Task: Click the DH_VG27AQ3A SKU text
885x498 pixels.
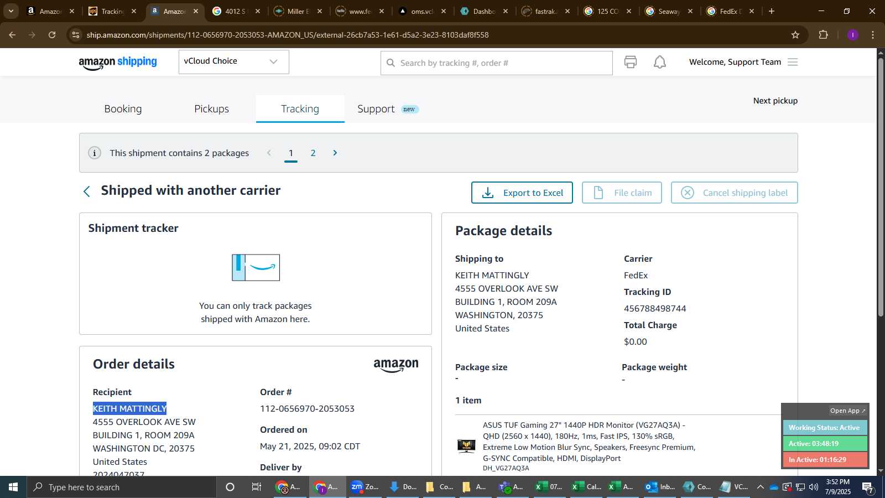Action: coord(506,468)
